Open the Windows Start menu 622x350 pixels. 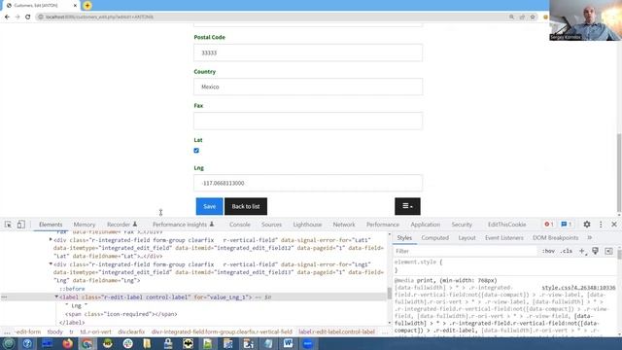(9, 343)
